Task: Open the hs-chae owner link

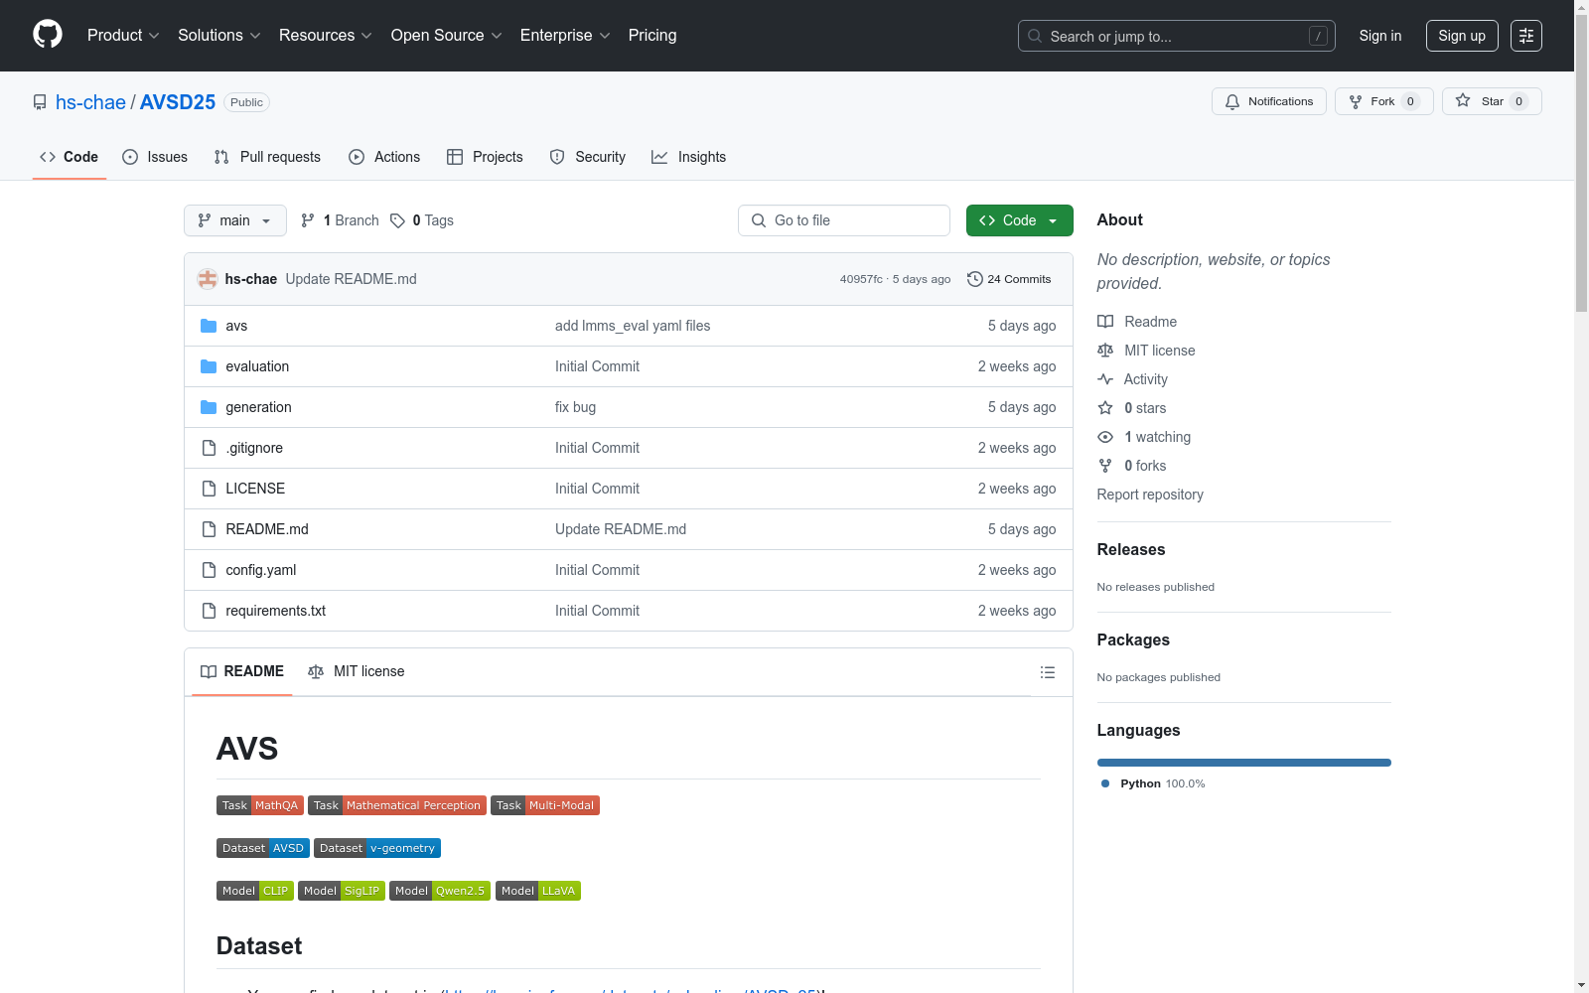Action: coord(90,102)
